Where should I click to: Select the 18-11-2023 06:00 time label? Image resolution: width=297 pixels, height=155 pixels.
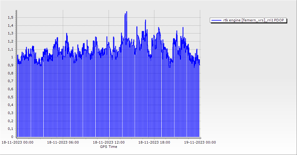pyautogui.click(x=63, y=143)
